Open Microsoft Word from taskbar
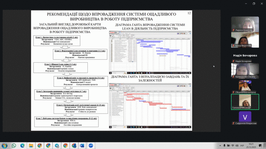Screen dimensions: 266x149 click(82, 145)
